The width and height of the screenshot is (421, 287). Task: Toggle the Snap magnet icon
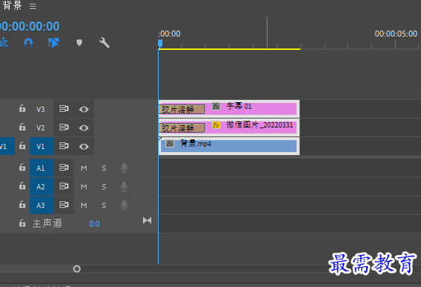point(28,42)
